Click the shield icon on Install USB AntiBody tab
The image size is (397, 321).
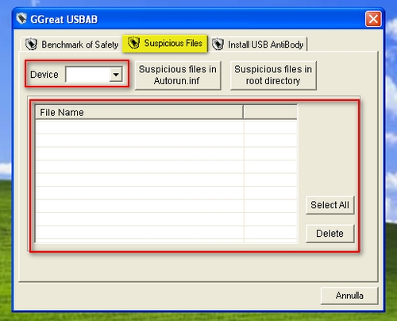pyautogui.click(x=218, y=44)
